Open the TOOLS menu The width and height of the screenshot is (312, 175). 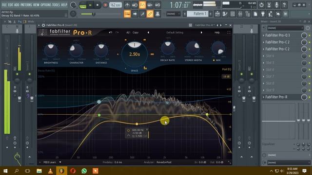click(x=56, y=5)
